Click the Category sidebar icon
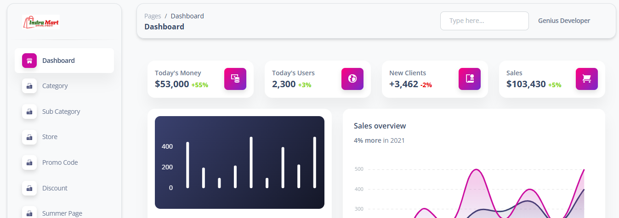The height and width of the screenshot is (218, 619). 29,86
